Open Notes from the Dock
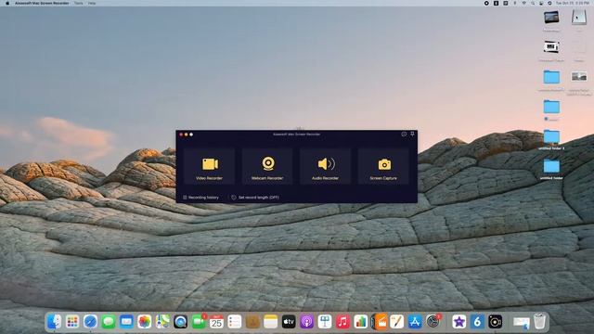Screen dimensions: 594x334 pyautogui.click(x=270, y=322)
